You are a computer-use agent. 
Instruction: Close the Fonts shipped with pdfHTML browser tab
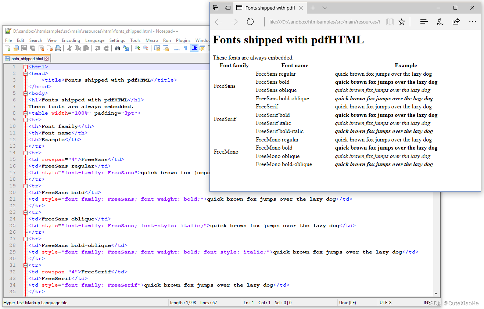pos(301,8)
